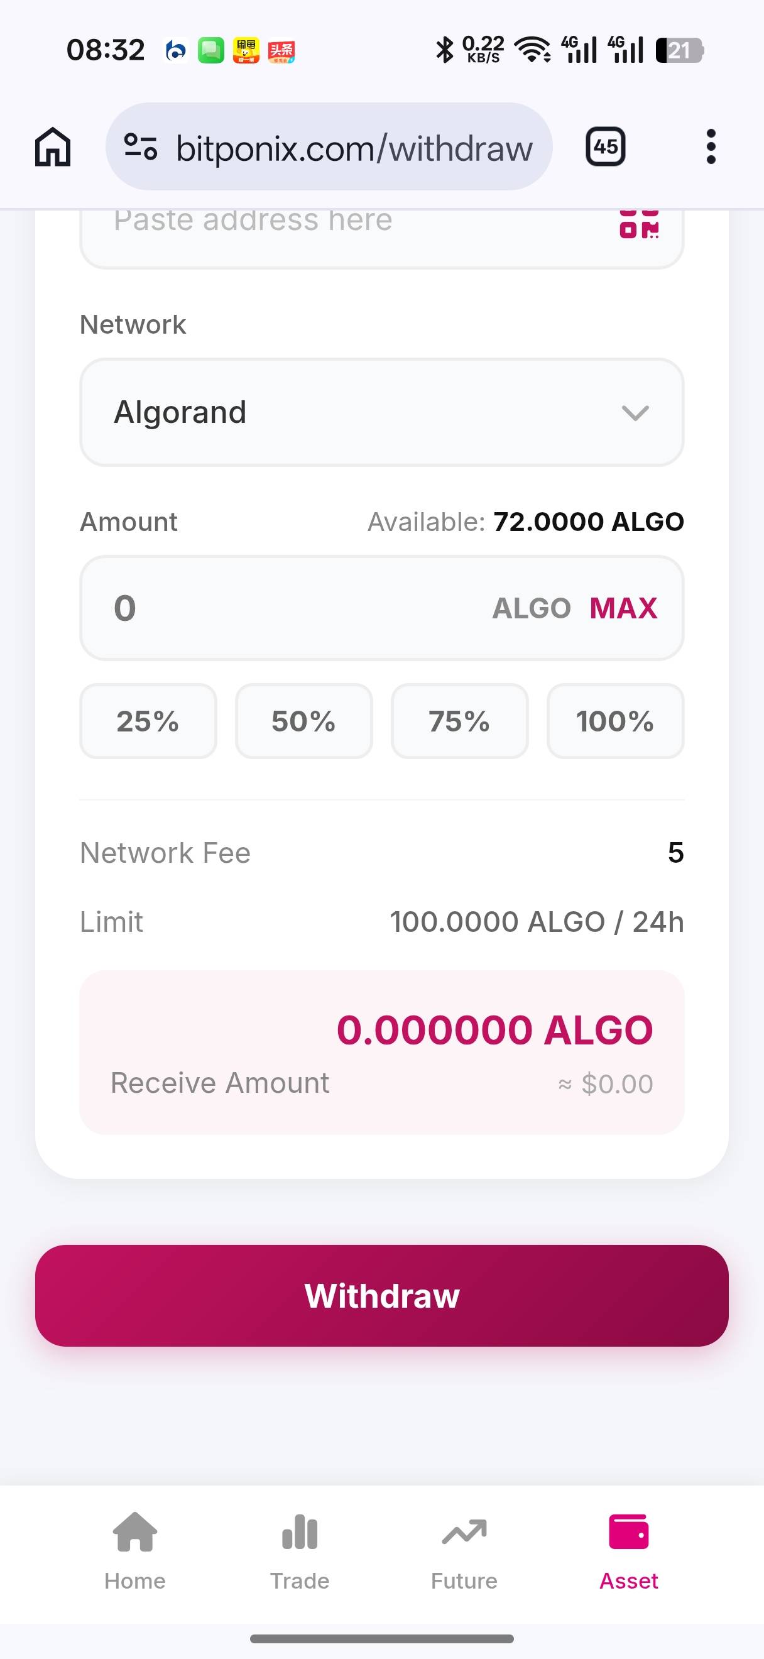Open the browser tab switcher showing 45
The width and height of the screenshot is (764, 1659).
(605, 147)
